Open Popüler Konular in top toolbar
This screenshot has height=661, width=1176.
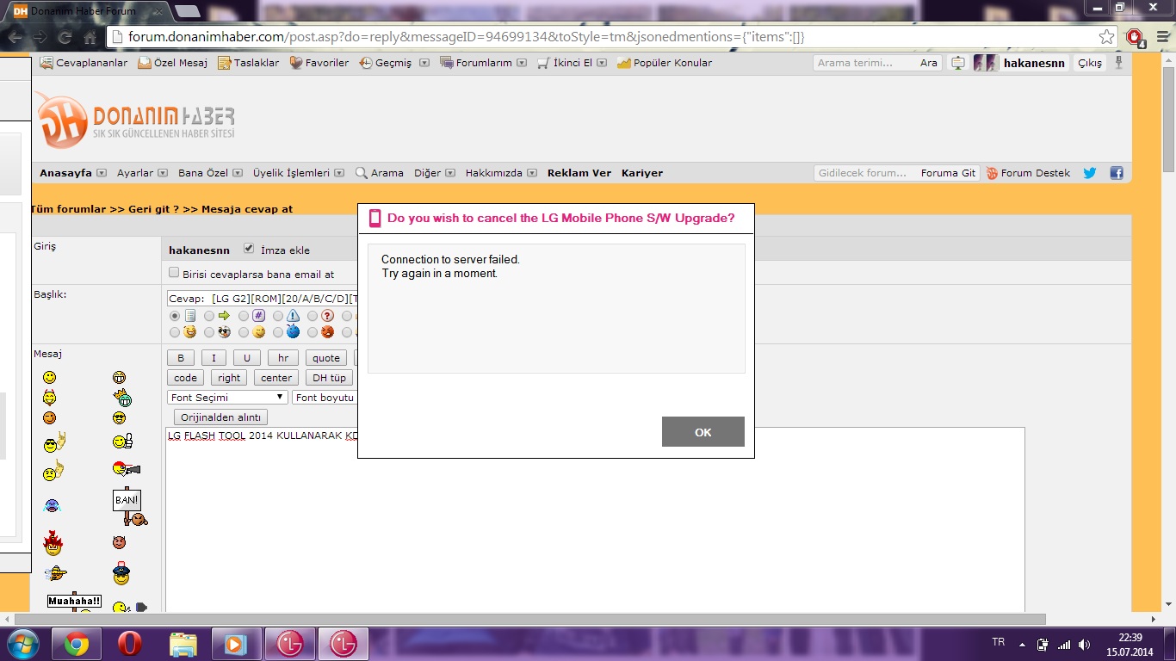pyautogui.click(x=665, y=63)
